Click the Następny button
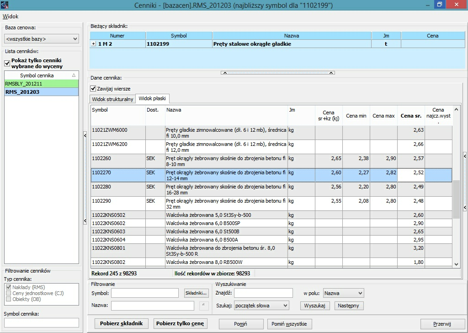468x333 pixels. (x=348, y=306)
